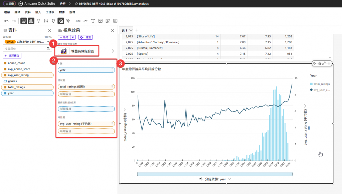Toggle the themes chart-and-brush icon
Image resolution: width=342 pixels, height=194 pixels.
(61, 21)
